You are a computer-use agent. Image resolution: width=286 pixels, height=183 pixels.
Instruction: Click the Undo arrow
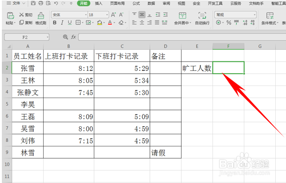click(56, 3)
